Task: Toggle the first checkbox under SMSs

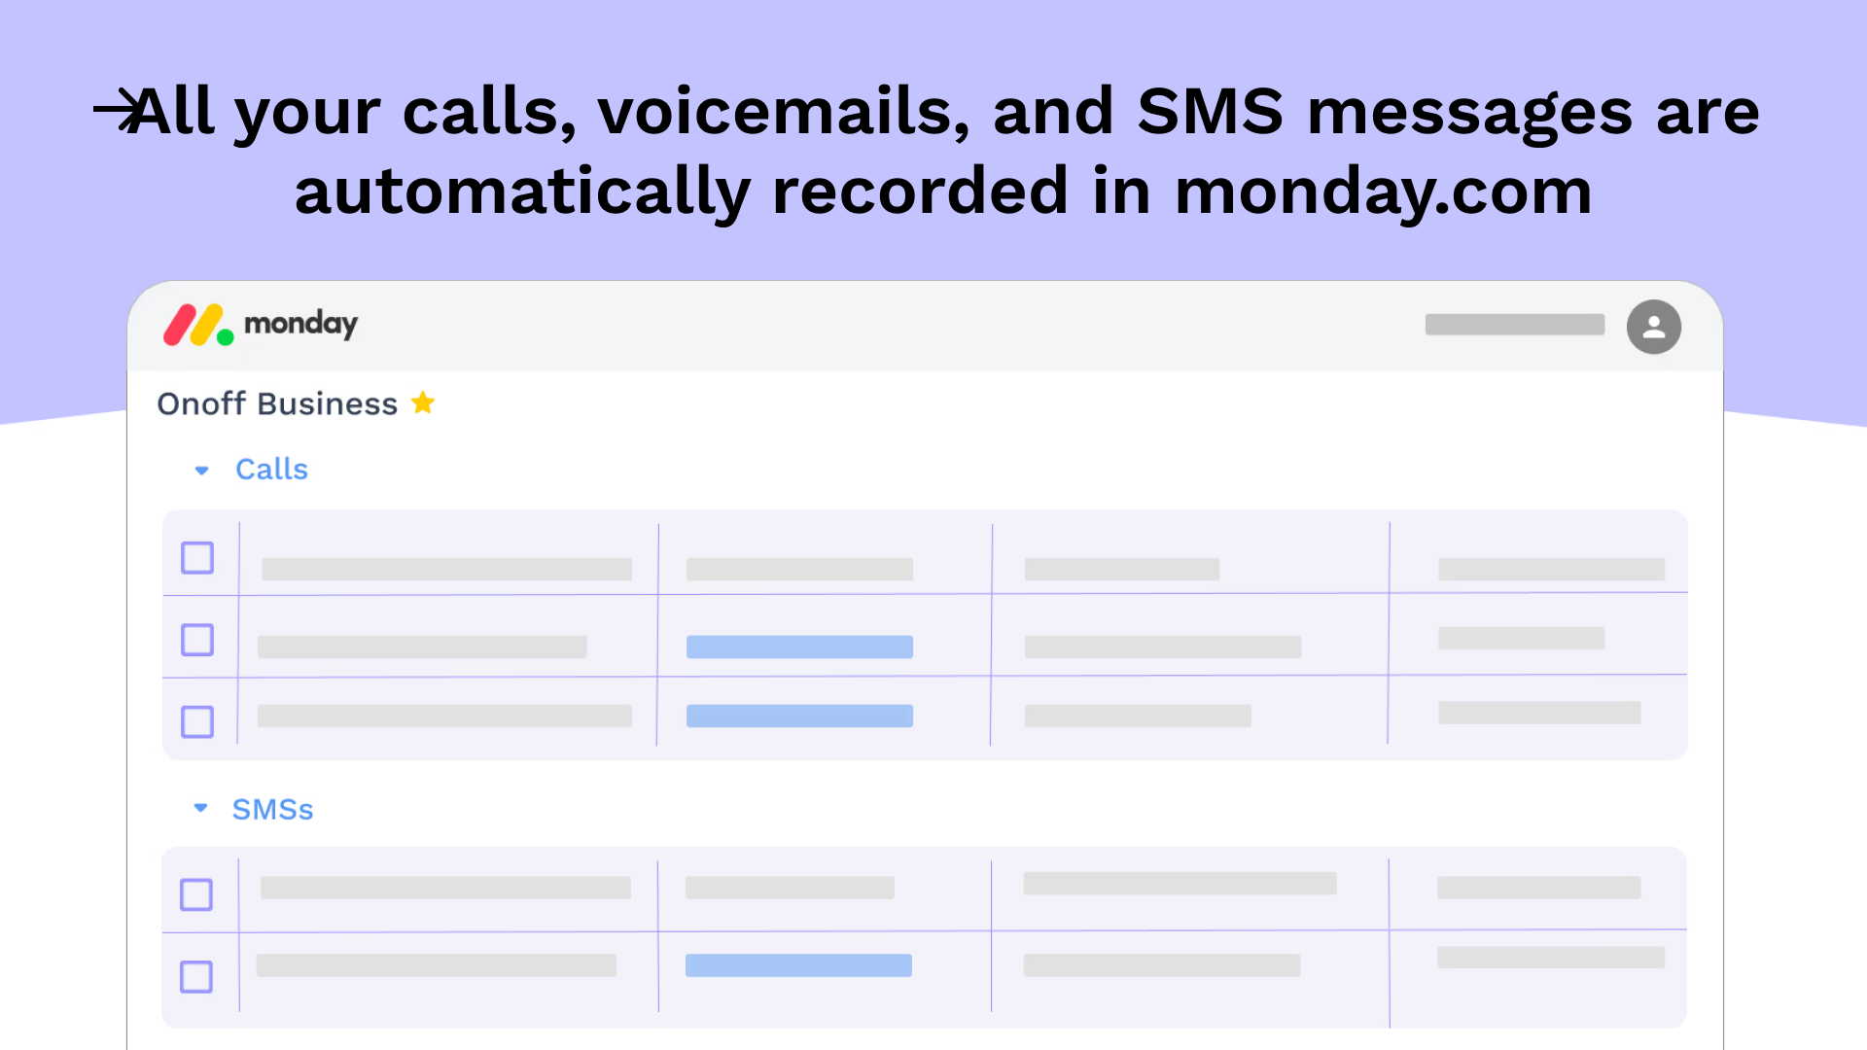Action: 196,893
